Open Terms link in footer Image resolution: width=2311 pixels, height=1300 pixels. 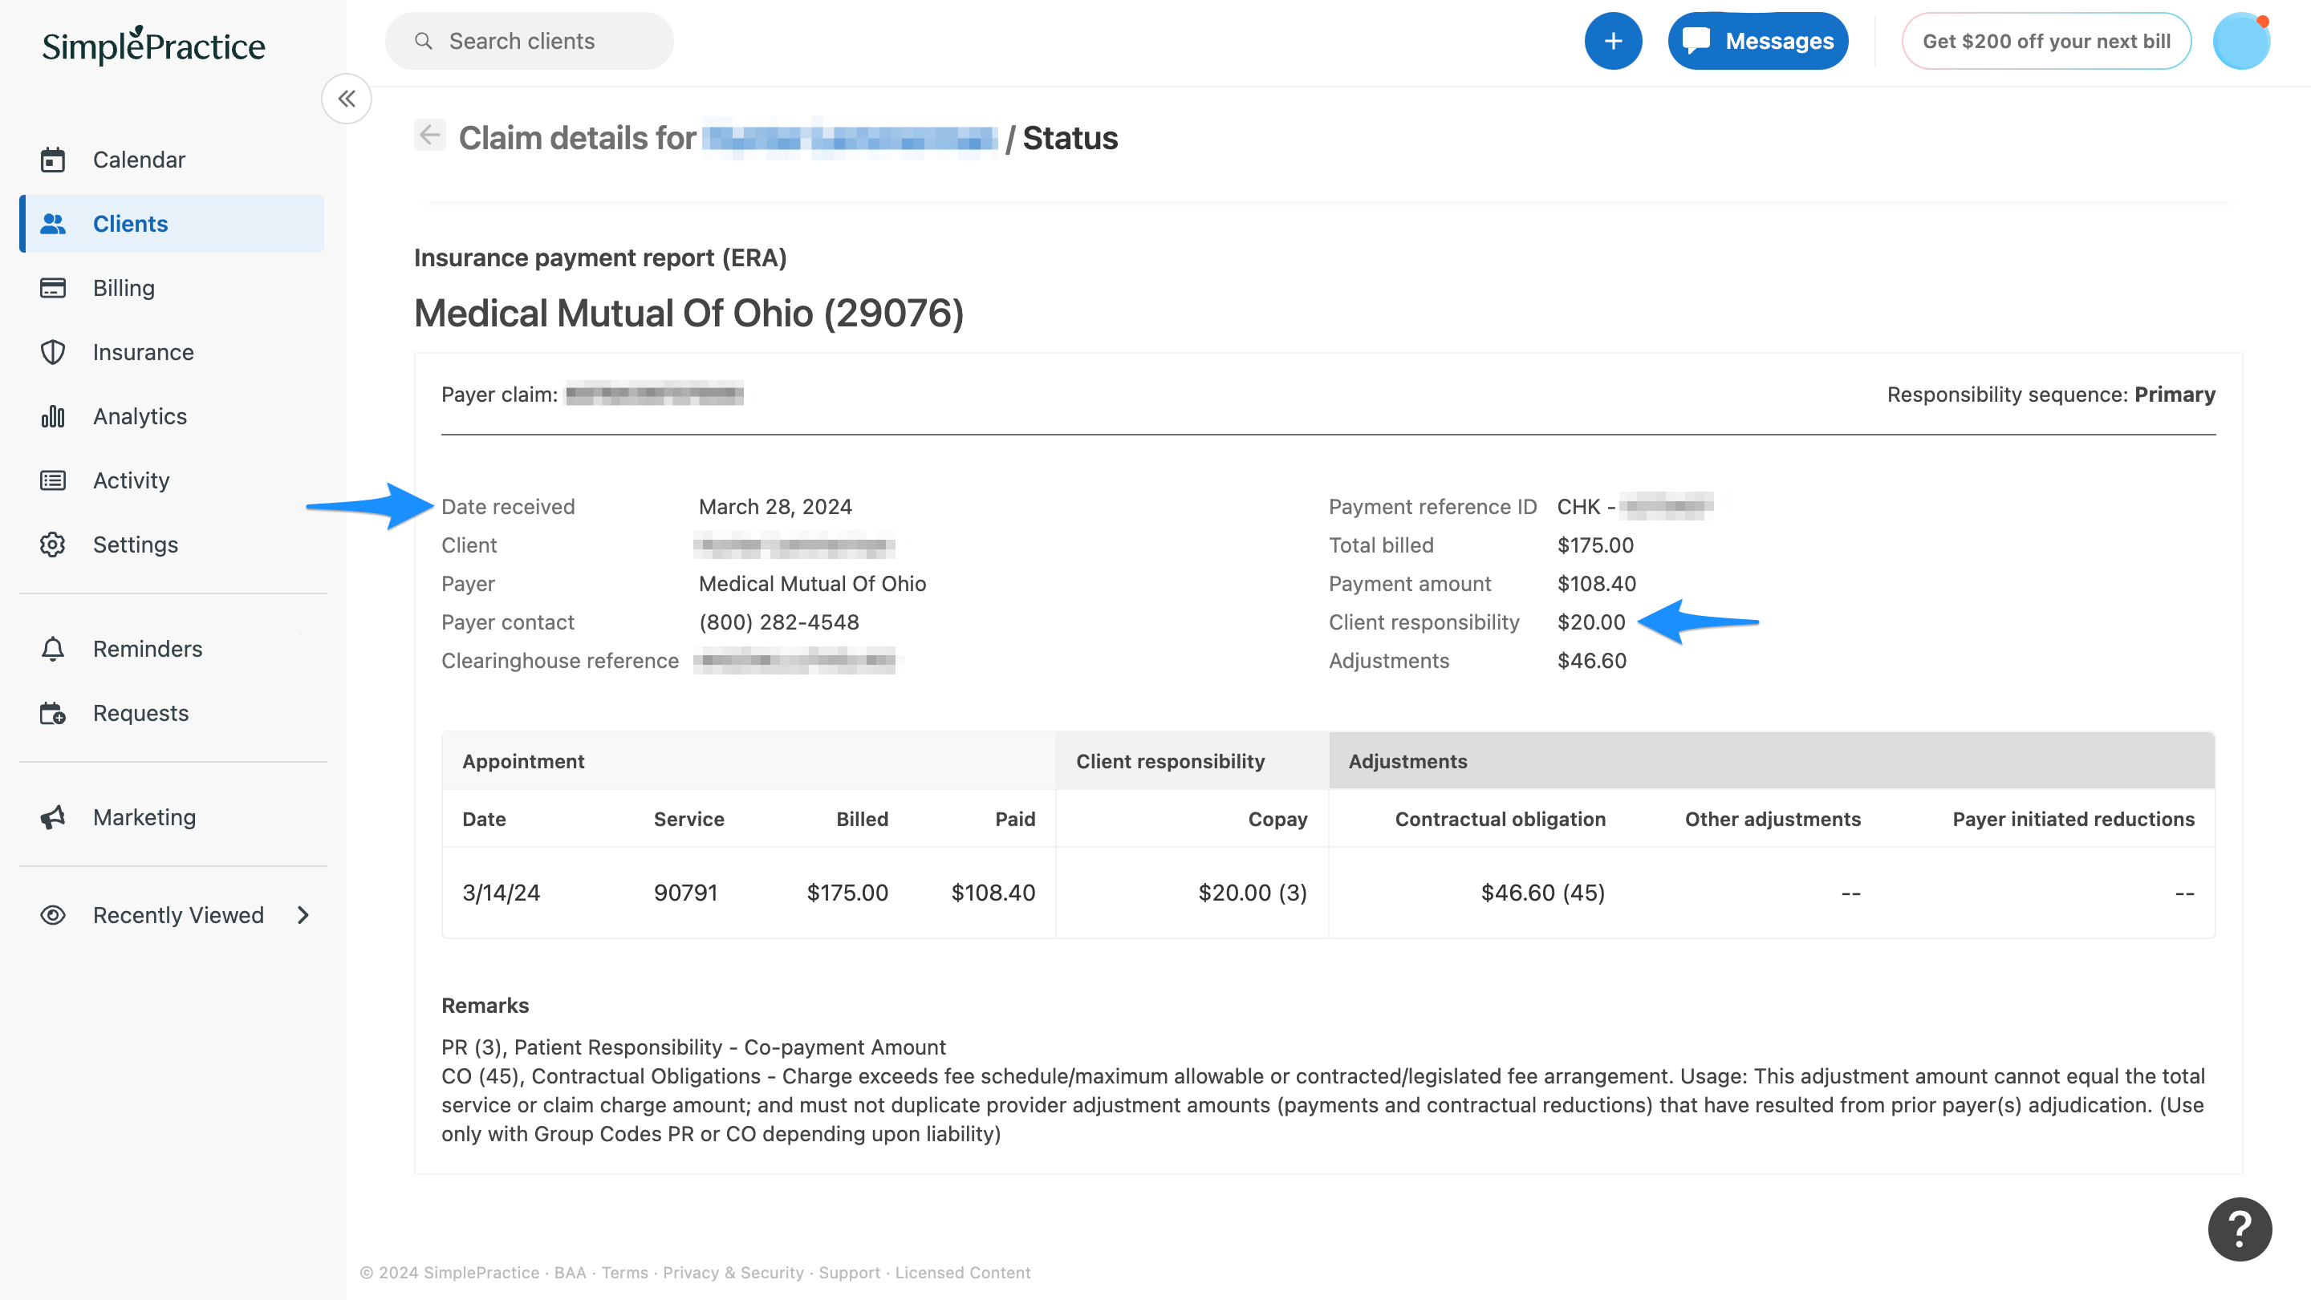click(624, 1272)
